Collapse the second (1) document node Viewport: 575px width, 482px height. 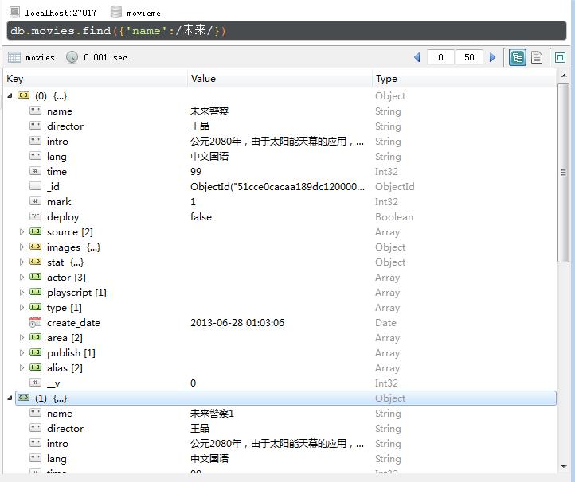(10, 398)
